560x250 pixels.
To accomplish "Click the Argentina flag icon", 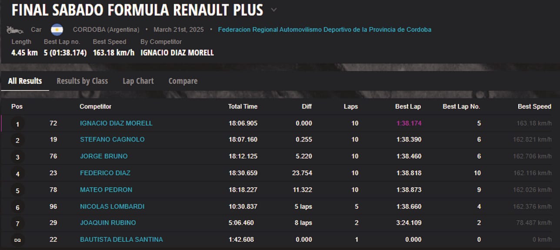I will (x=57, y=29).
